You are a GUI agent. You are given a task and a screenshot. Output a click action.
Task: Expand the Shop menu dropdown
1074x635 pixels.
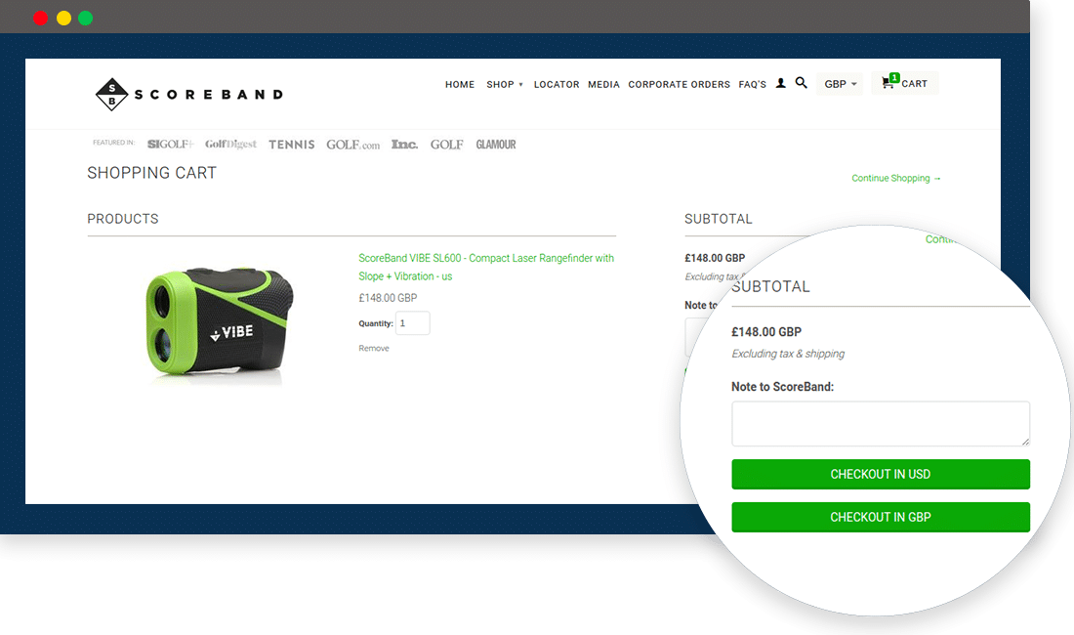pyautogui.click(x=504, y=84)
